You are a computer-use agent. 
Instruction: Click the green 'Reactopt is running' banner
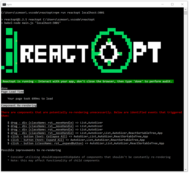point(87,81)
